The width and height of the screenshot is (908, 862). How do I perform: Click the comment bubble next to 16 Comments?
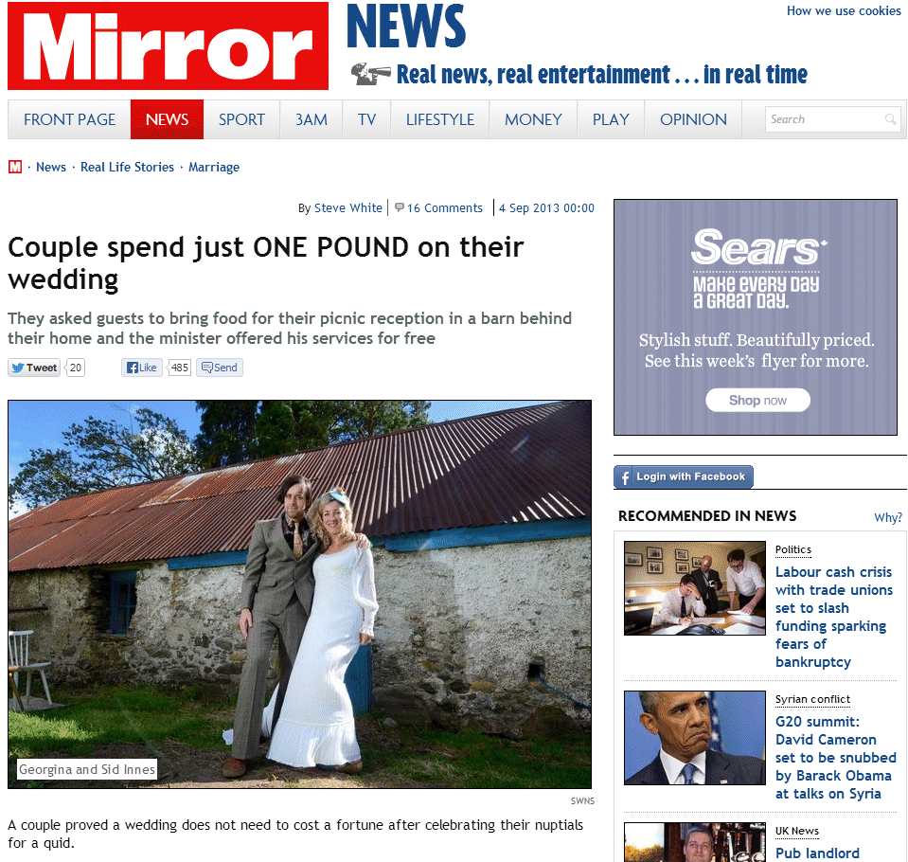(399, 207)
